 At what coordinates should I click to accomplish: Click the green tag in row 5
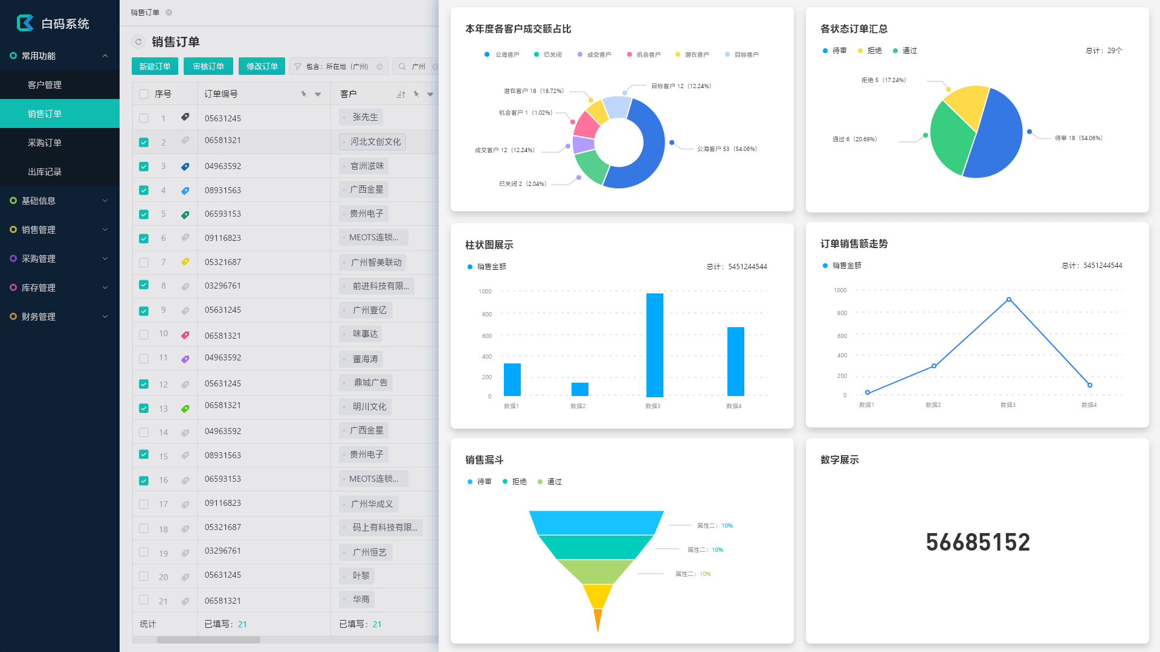click(x=185, y=215)
